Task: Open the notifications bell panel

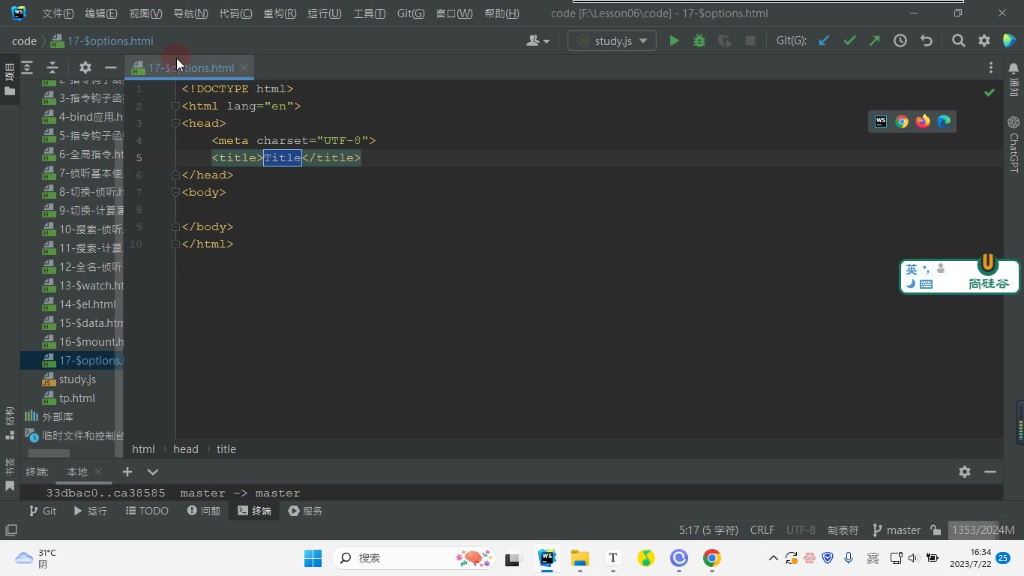Action: [x=1014, y=68]
